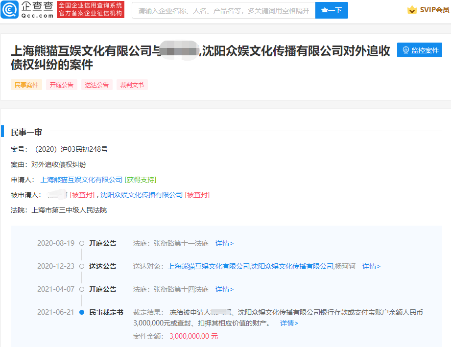
Task: Click 送达公告 entry label dated 2020-12-23
Action: [103, 266]
